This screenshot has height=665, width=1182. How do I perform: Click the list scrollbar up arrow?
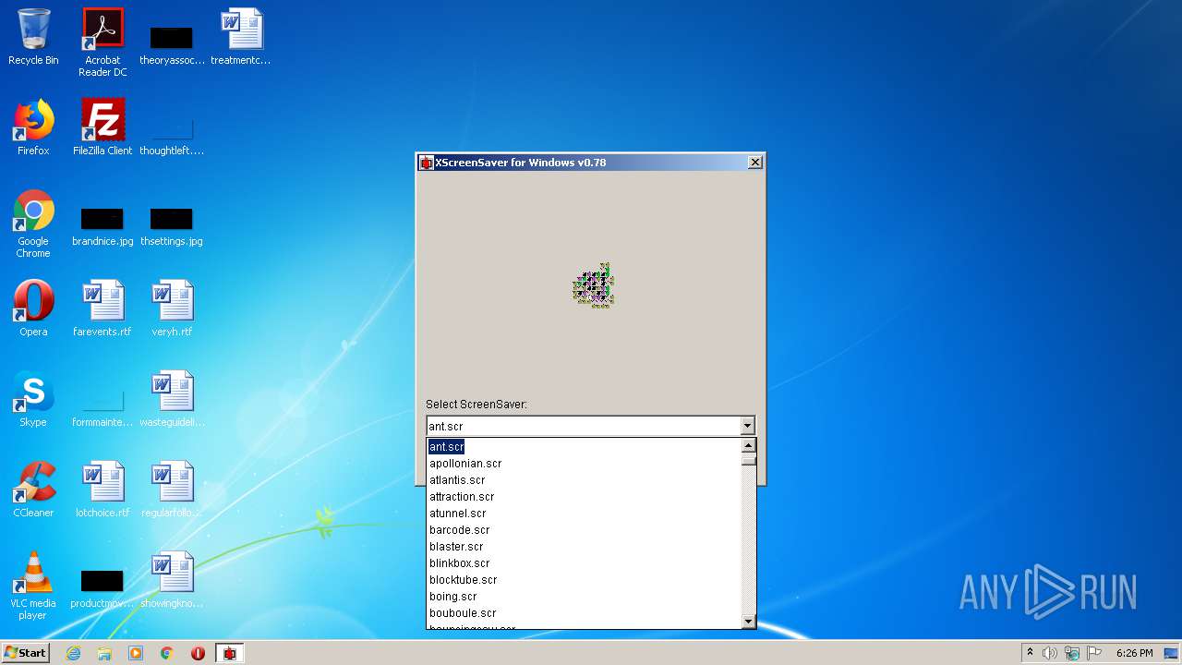pyautogui.click(x=749, y=446)
